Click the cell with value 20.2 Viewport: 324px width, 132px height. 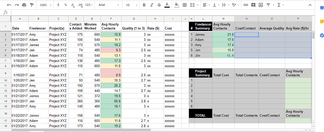click(x=111, y=85)
